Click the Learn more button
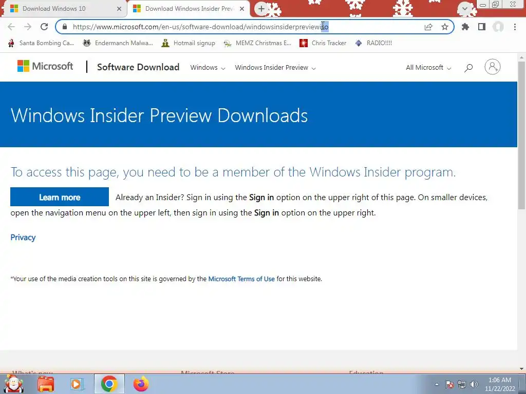Image resolution: width=526 pixels, height=394 pixels. click(x=60, y=197)
